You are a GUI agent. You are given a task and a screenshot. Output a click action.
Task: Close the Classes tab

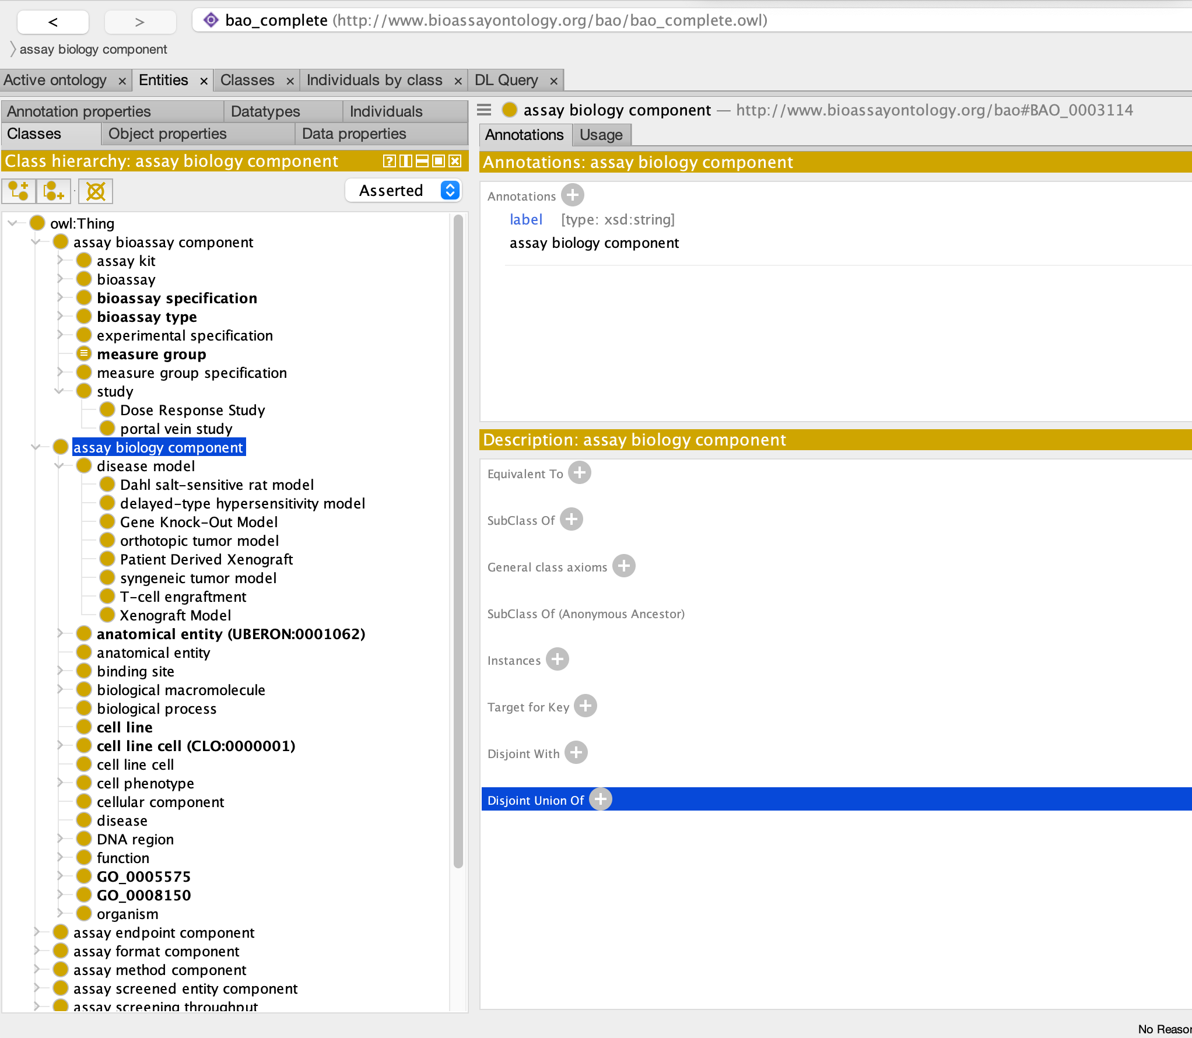point(290,81)
